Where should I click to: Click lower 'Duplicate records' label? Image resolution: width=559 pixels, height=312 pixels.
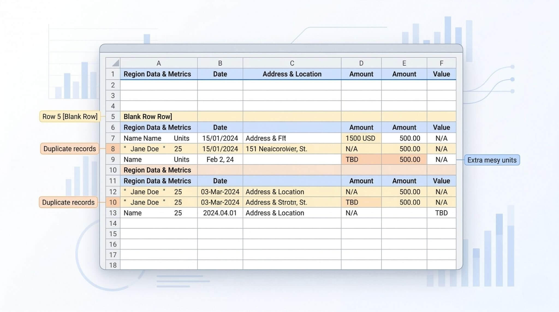[x=68, y=202]
